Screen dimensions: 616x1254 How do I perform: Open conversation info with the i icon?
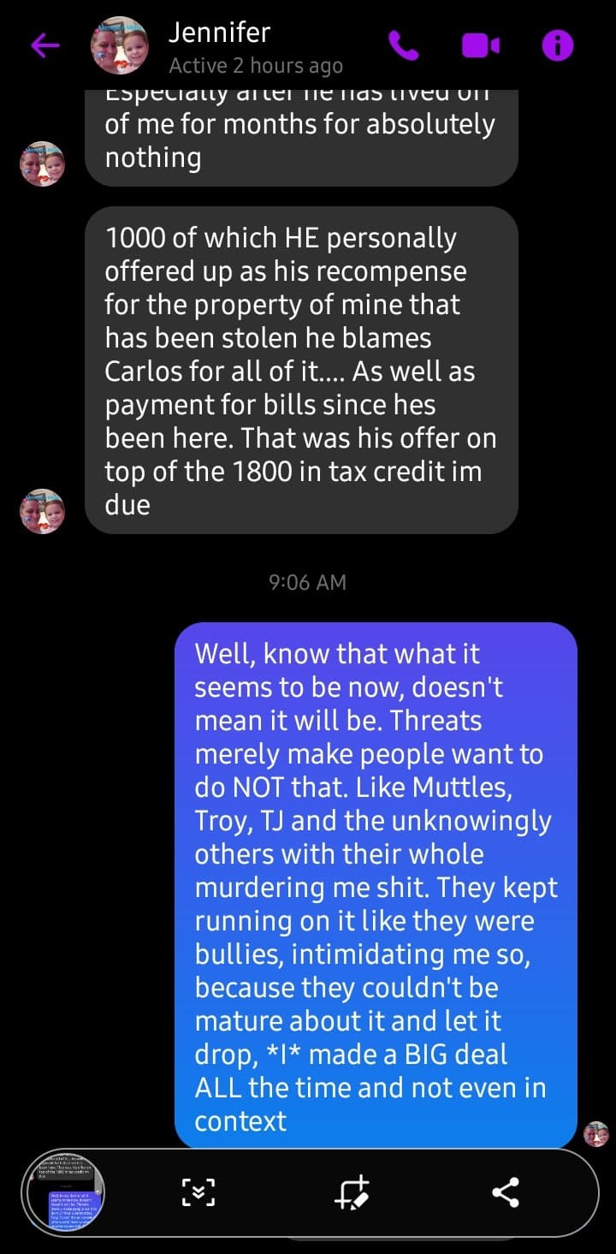click(x=558, y=46)
